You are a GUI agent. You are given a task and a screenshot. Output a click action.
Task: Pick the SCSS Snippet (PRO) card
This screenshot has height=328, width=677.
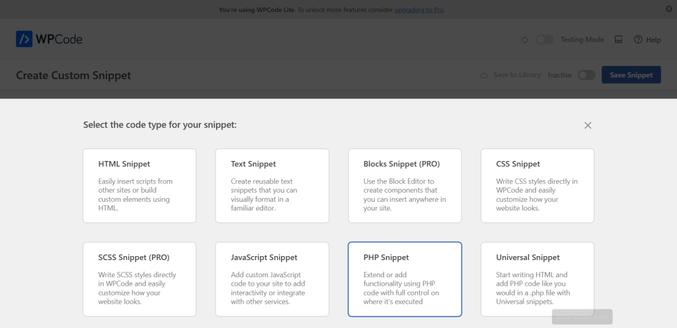pos(139,279)
